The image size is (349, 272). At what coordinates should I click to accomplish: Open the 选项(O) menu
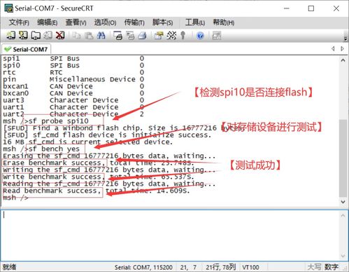[105, 22]
